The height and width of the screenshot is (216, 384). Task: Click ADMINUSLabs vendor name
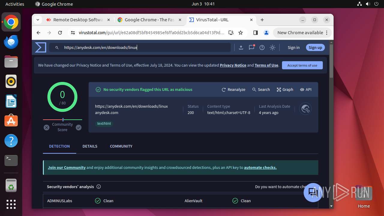coord(60,201)
